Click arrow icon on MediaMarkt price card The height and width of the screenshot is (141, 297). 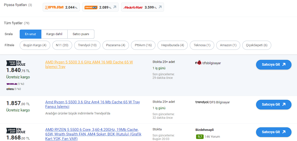[160, 7]
